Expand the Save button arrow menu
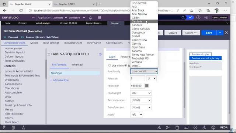Viewport: 236px width, 133px height. 220,33
